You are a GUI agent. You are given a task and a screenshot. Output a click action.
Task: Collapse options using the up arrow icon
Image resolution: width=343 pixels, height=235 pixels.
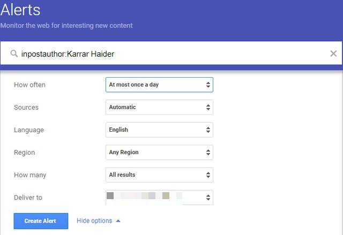pyautogui.click(x=118, y=221)
